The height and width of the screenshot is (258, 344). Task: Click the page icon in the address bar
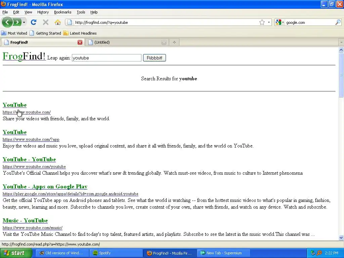(x=70, y=22)
